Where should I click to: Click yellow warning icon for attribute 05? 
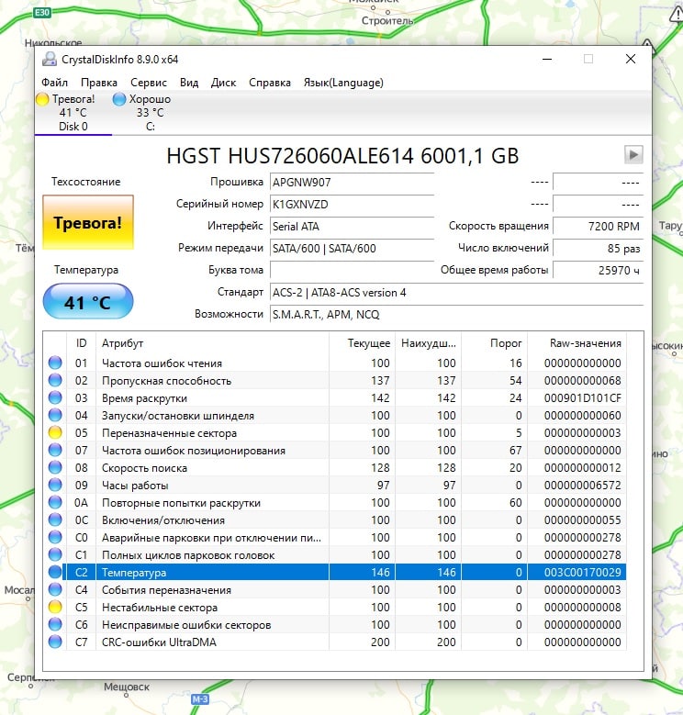pyautogui.click(x=55, y=432)
